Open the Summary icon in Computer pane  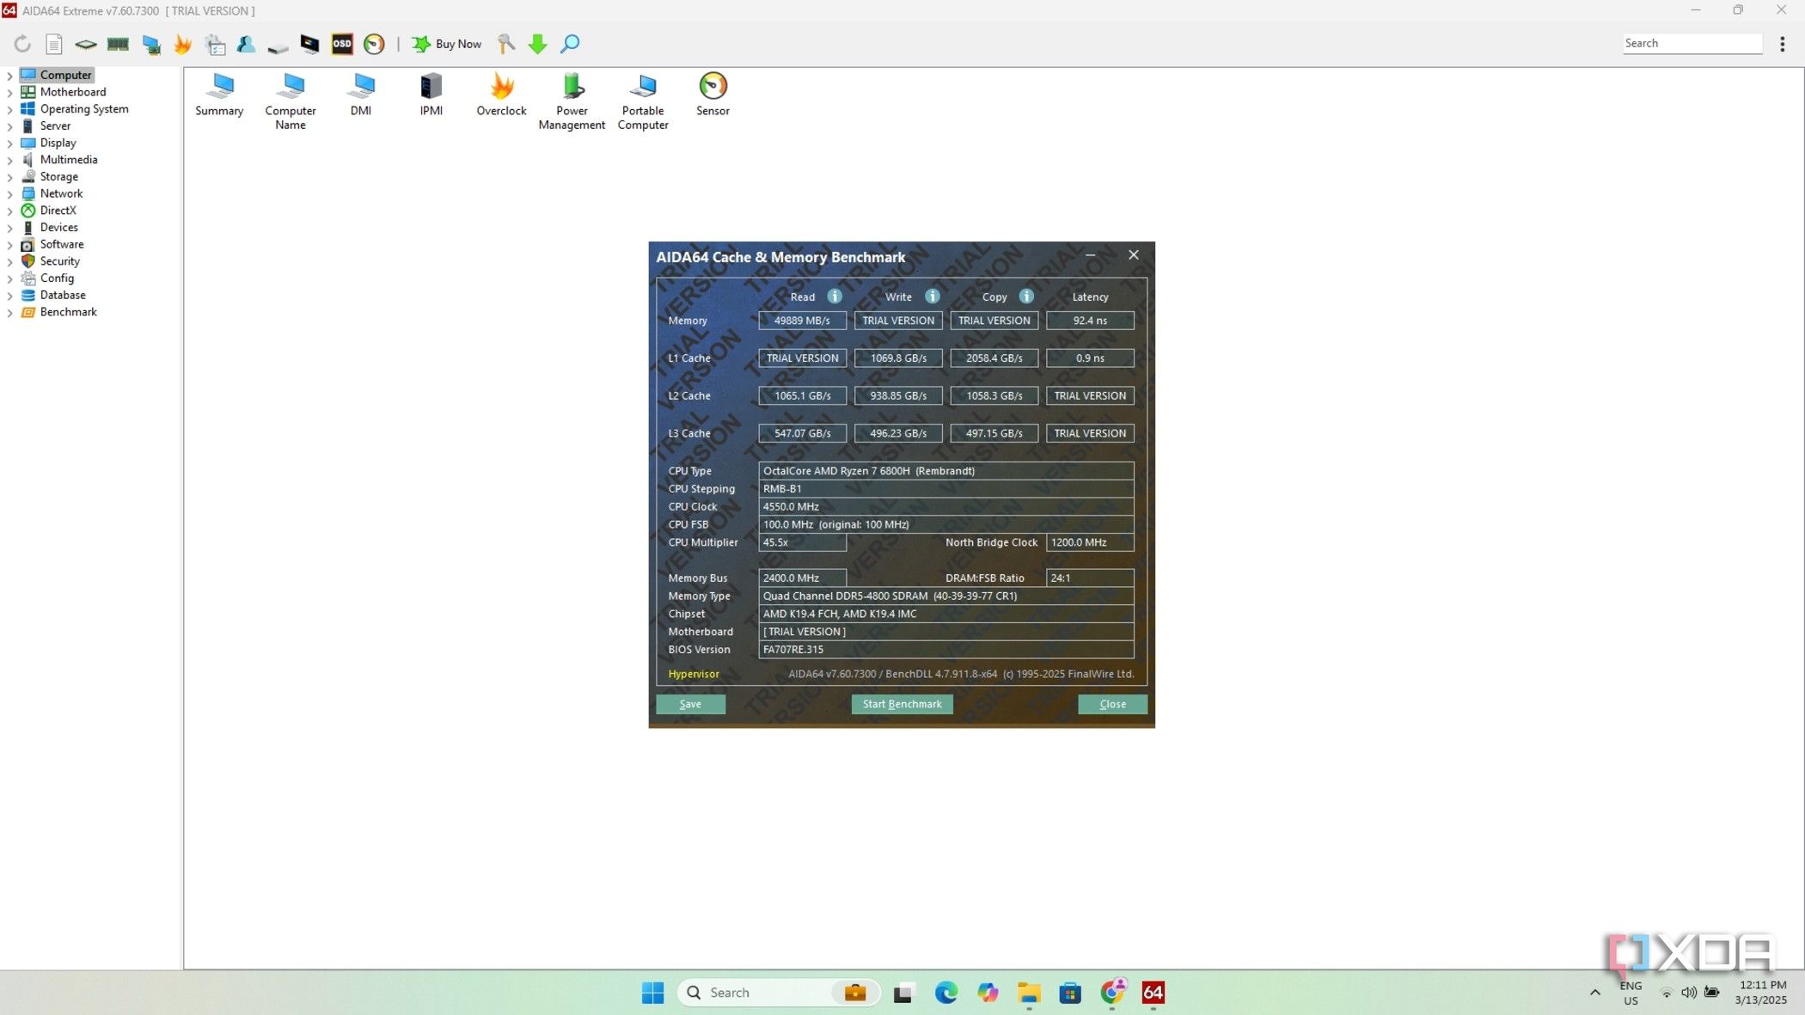[219, 95]
